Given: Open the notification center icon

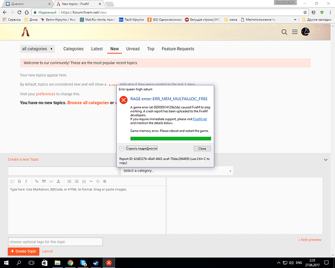Looking at the screenshot, I should coord(326,263).
